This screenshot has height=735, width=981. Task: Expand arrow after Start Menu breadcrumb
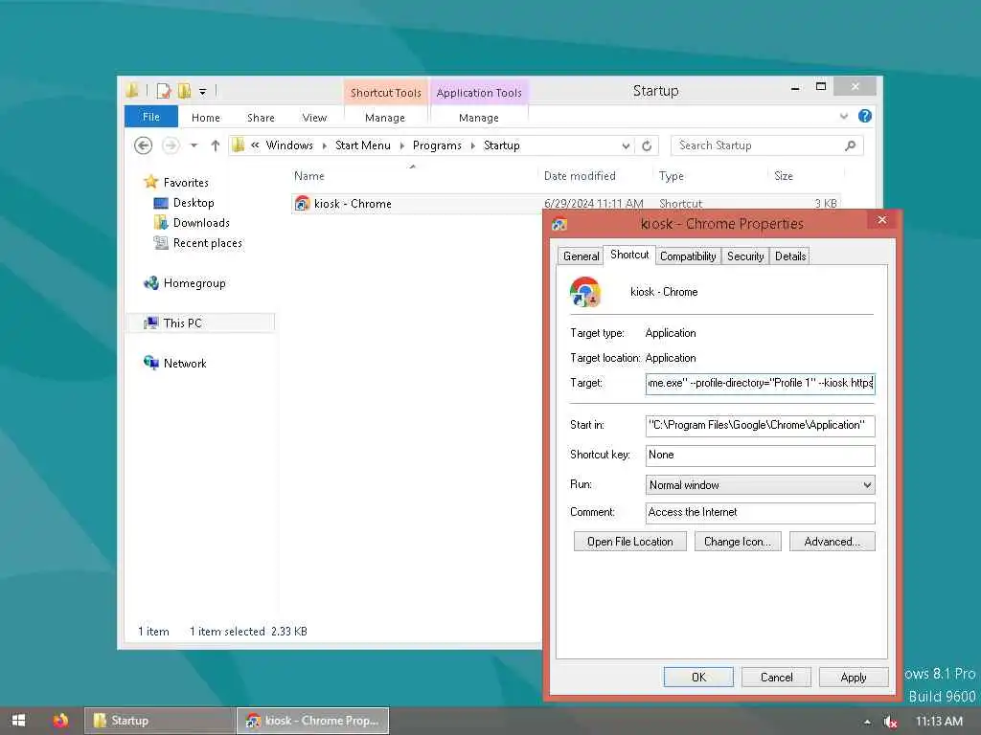point(401,145)
